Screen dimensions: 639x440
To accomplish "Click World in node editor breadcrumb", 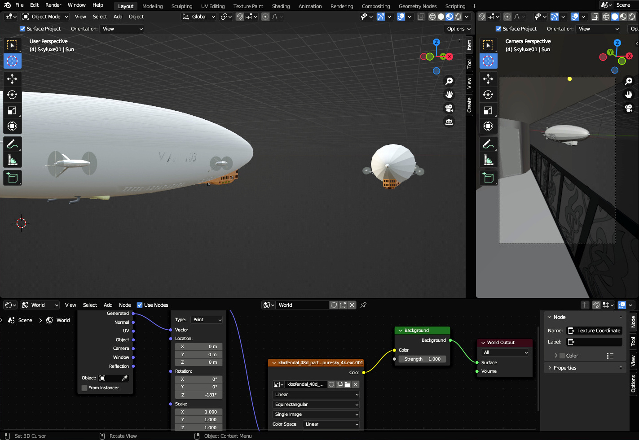I will pos(63,320).
